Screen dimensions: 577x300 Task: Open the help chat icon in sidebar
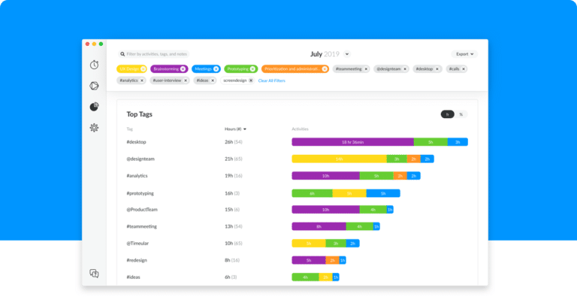pyautogui.click(x=94, y=274)
